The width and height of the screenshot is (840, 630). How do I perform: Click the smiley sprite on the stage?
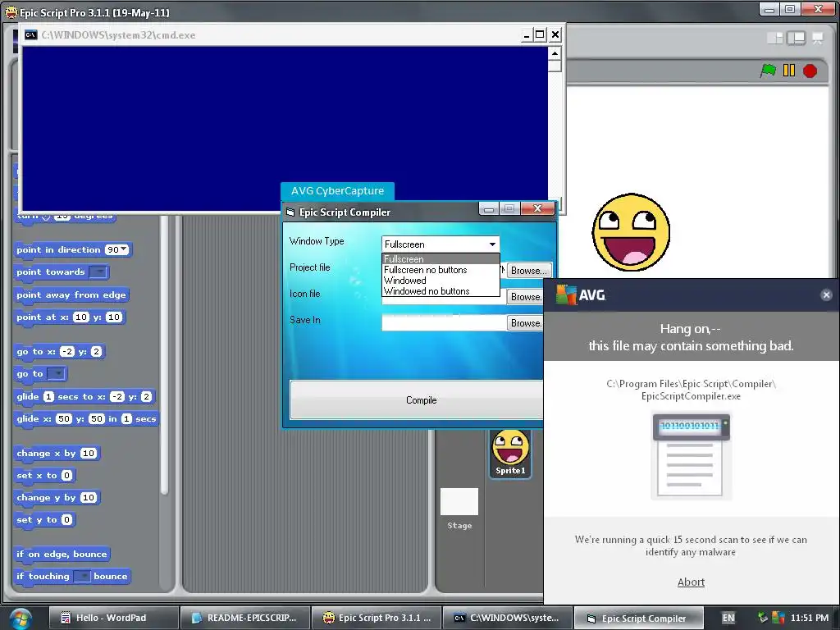pos(631,232)
